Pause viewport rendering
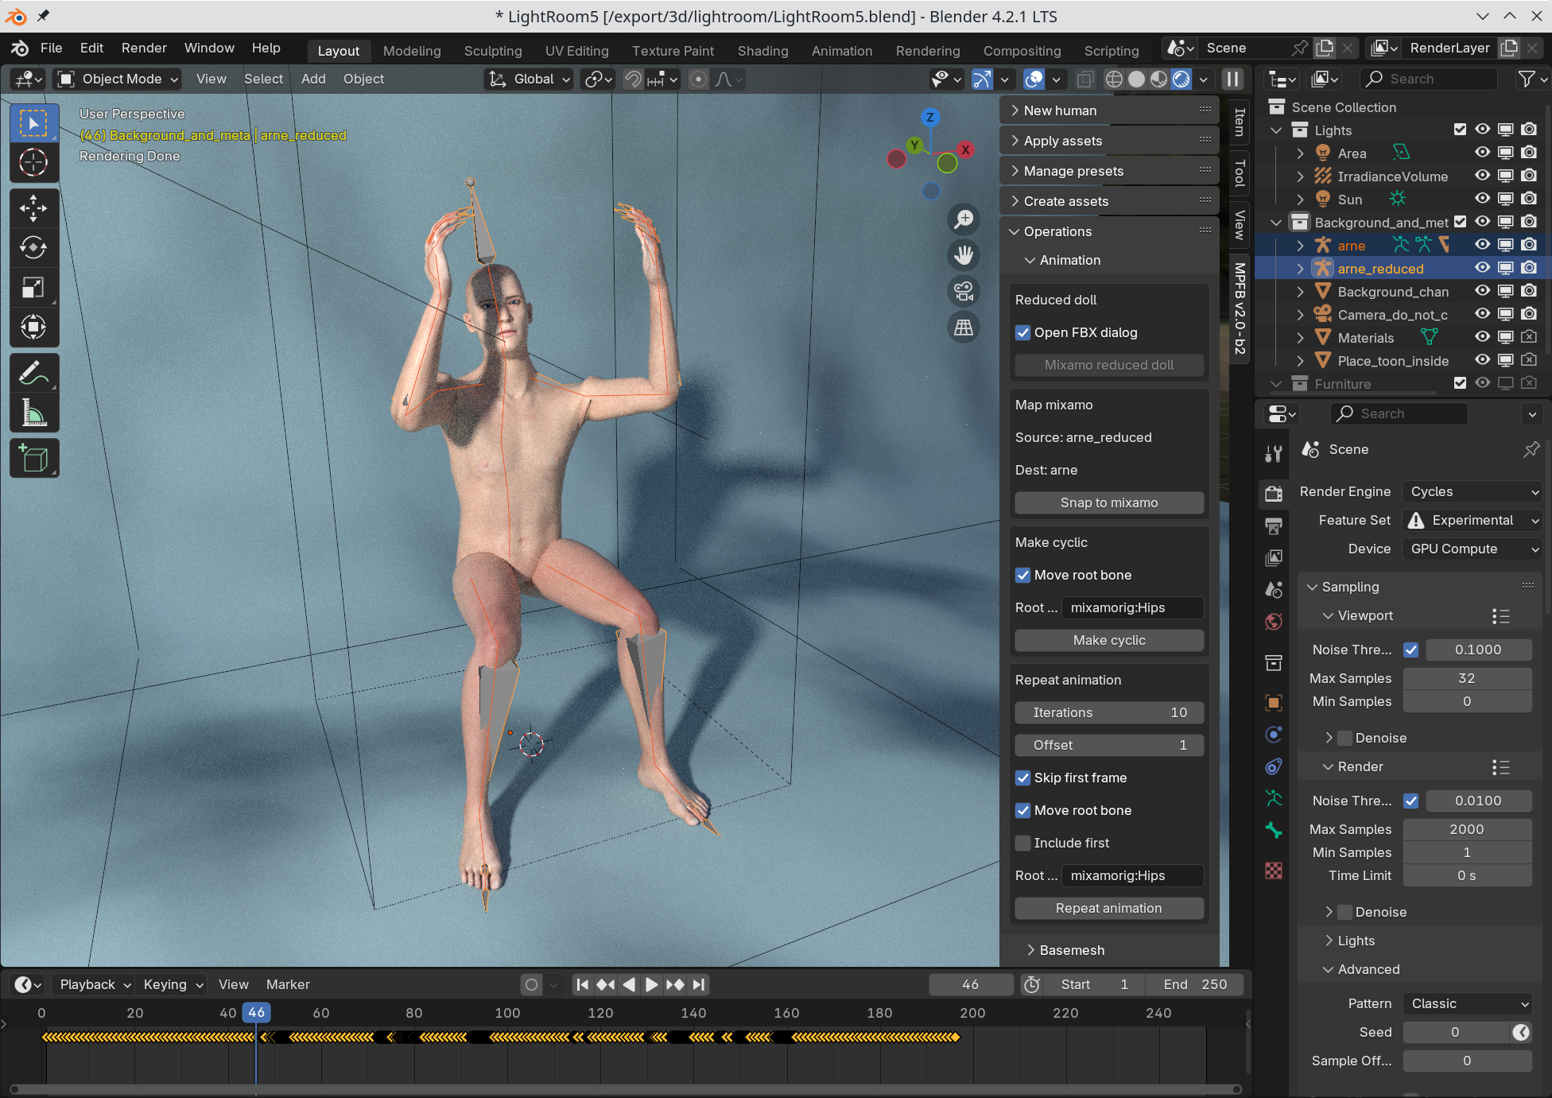This screenshot has width=1552, height=1098. [x=1232, y=79]
